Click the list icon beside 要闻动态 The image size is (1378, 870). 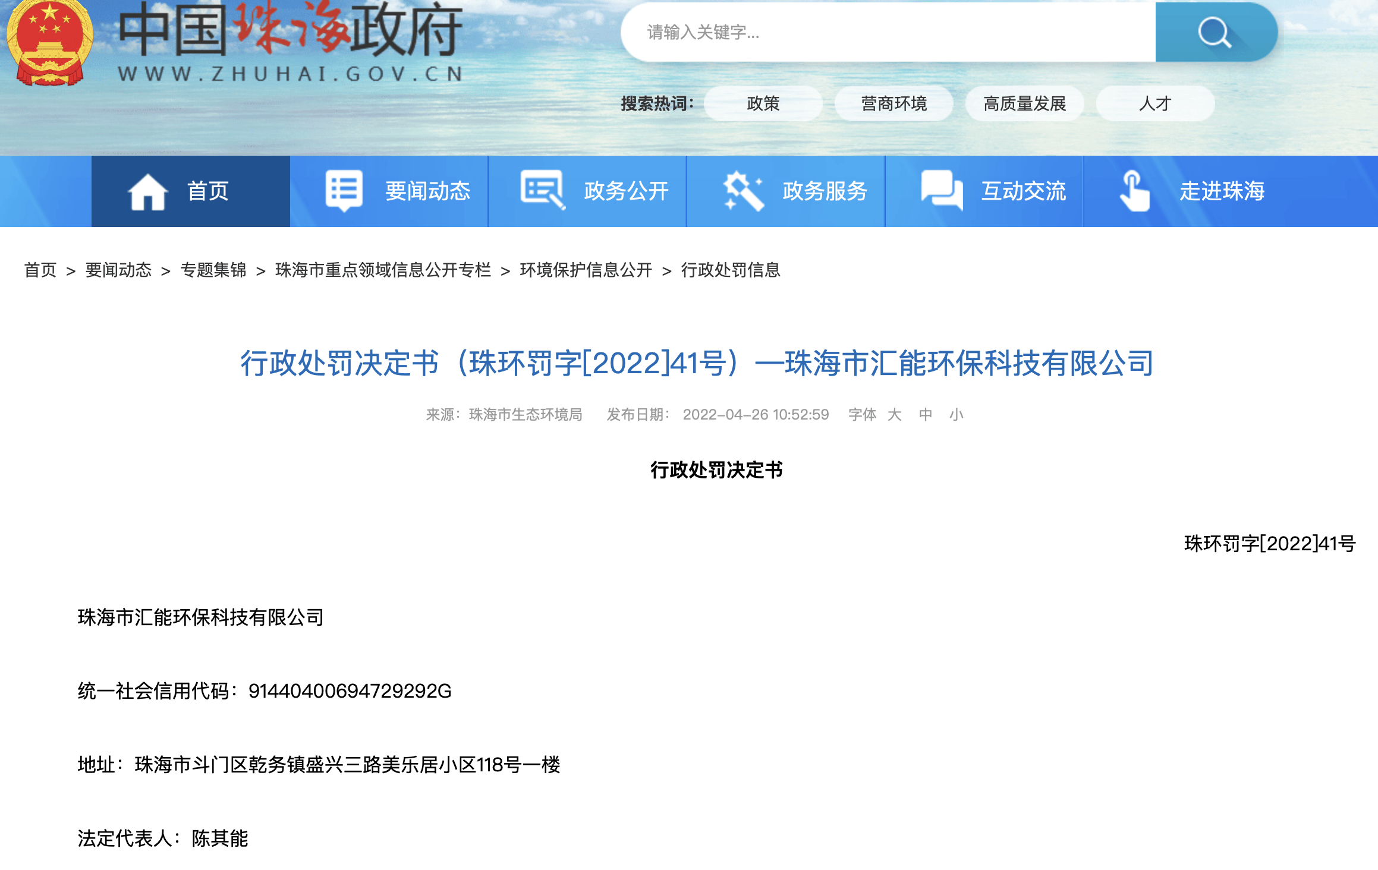[x=344, y=190]
